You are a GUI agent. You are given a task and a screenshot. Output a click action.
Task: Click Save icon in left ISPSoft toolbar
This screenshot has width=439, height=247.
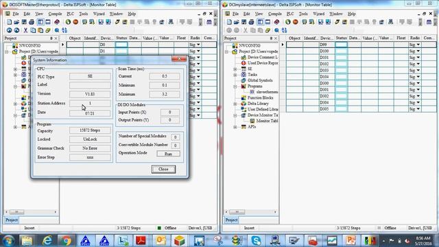[24, 22]
